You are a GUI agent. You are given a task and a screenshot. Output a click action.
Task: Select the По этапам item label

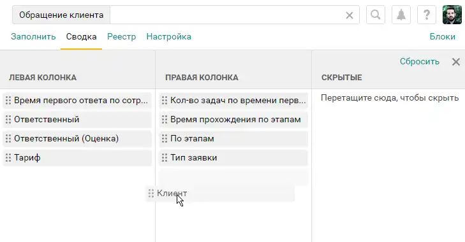(x=192, y=138)
